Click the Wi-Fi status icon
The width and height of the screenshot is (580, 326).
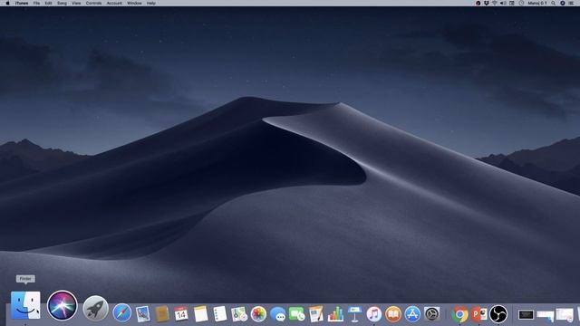pos(495,3)
